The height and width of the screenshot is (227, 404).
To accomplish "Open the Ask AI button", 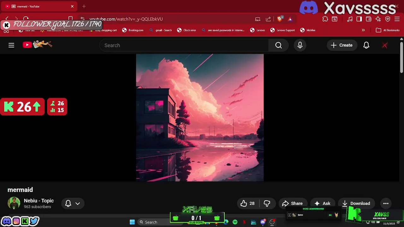I will click(x=323, y=203).
